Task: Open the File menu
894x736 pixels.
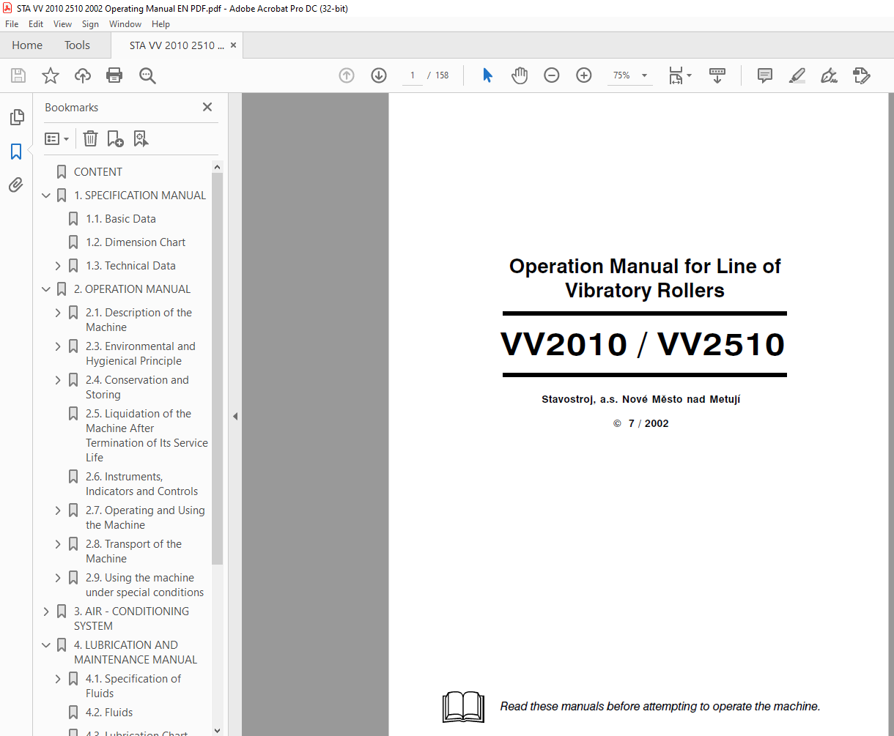Action: [x=12, y=24]
